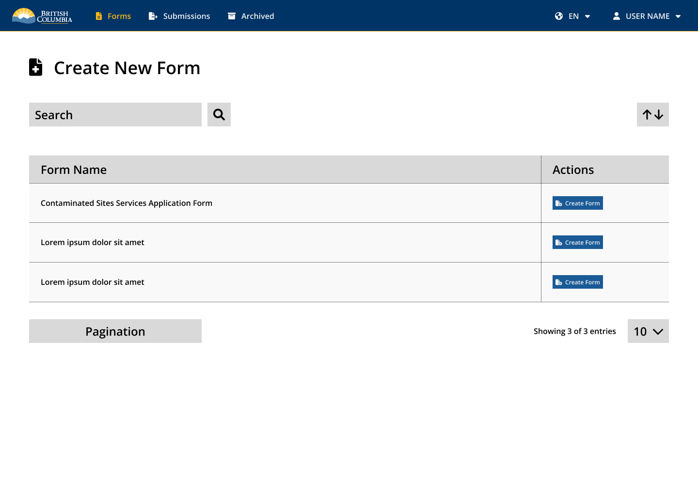The height and width of the screenshot is (496, 698).
Task: Create form for Contaminated Sites Services Application
Action: pyautogui.click(x=577, y=203)
